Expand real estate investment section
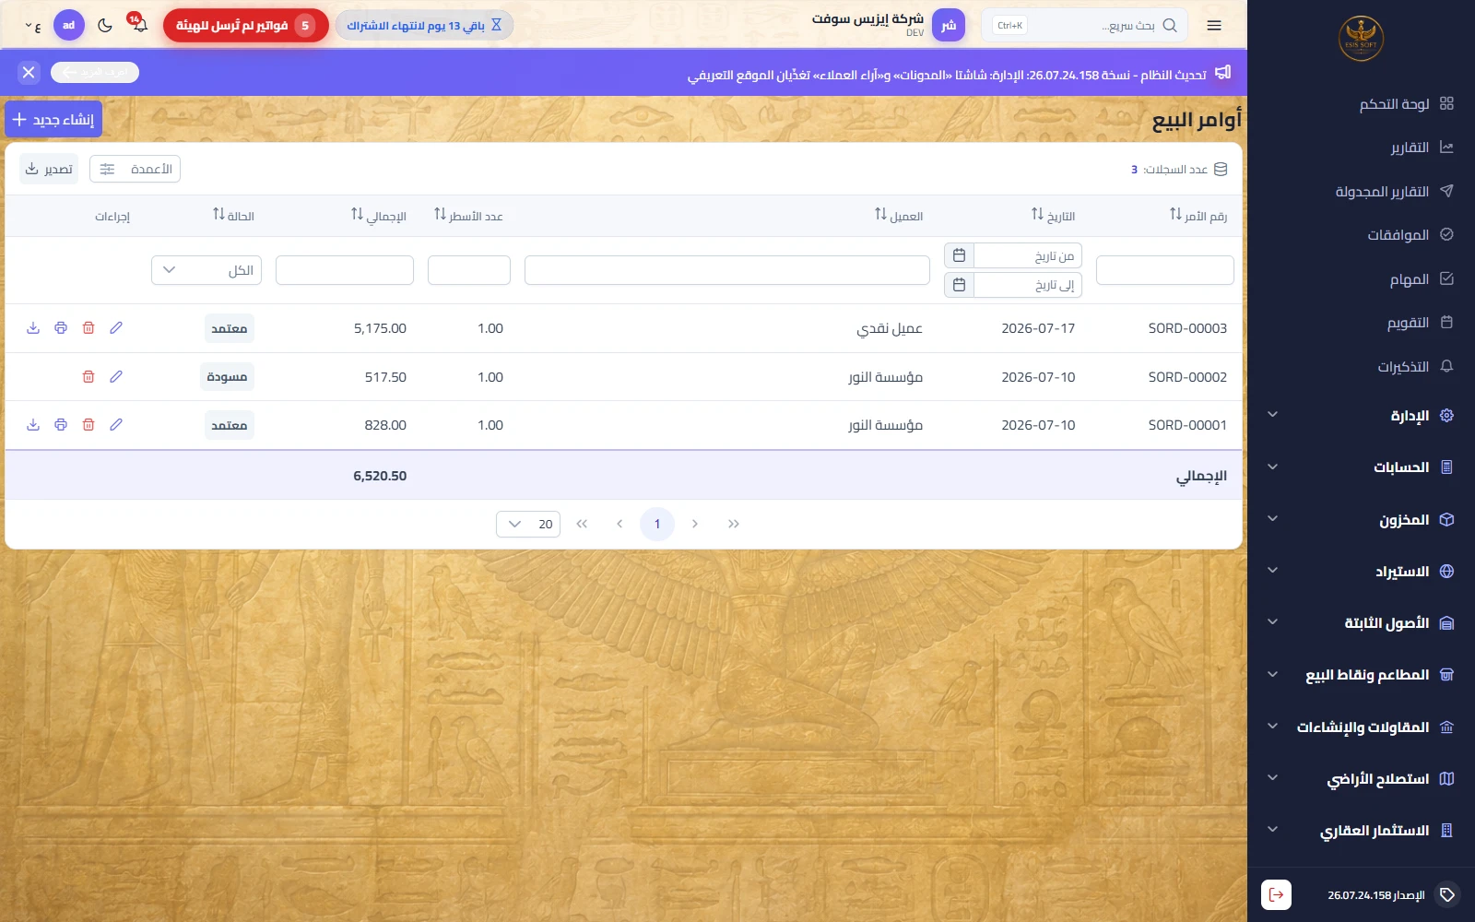Screen dimensions: 1475x922 pyautogui.click(x=1361, y=830)
